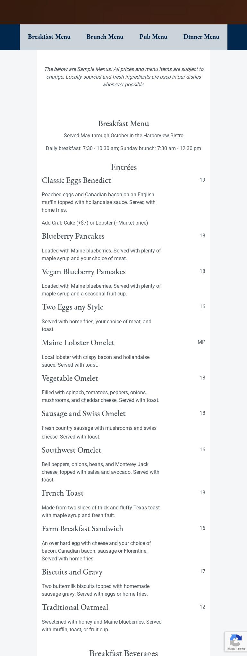Select the Pub Menu tab
This screenshot has height=656, width=247.
pos(153,37)
